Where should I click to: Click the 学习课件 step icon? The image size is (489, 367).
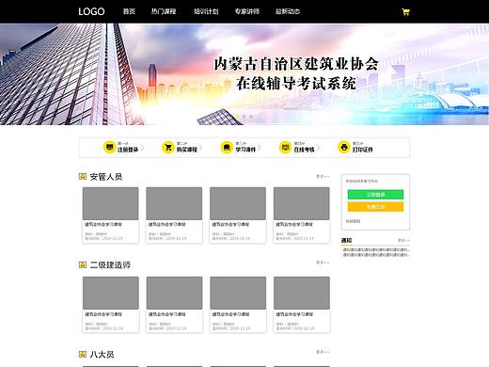(227, 147)
